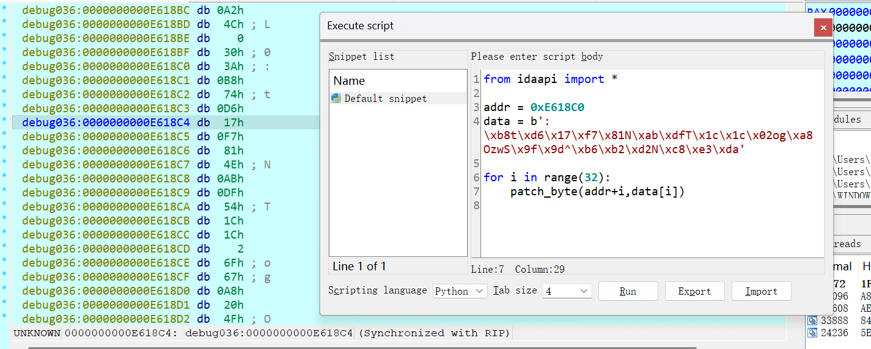Screen dimensions: 871x349
Task: Click the Export button
Action: click(x=694, y=291)
